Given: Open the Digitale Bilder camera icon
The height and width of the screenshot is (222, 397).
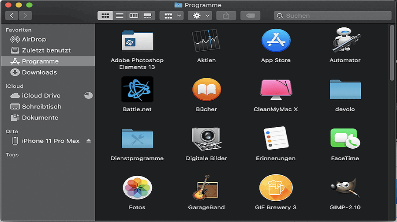Looking at the screenshot, I should pos(206,139).
